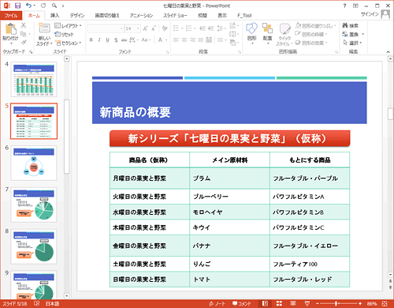Collapse the ribbon with the up chevron
Viewport: 394px width, 308px height.
click(x=388, y=52)
